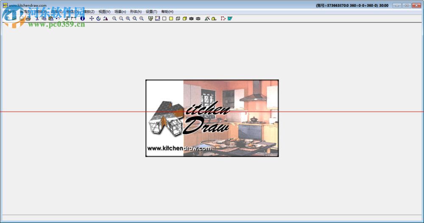Zoom out with the minus magnifier
424x223 pixels.
[121, 18]
